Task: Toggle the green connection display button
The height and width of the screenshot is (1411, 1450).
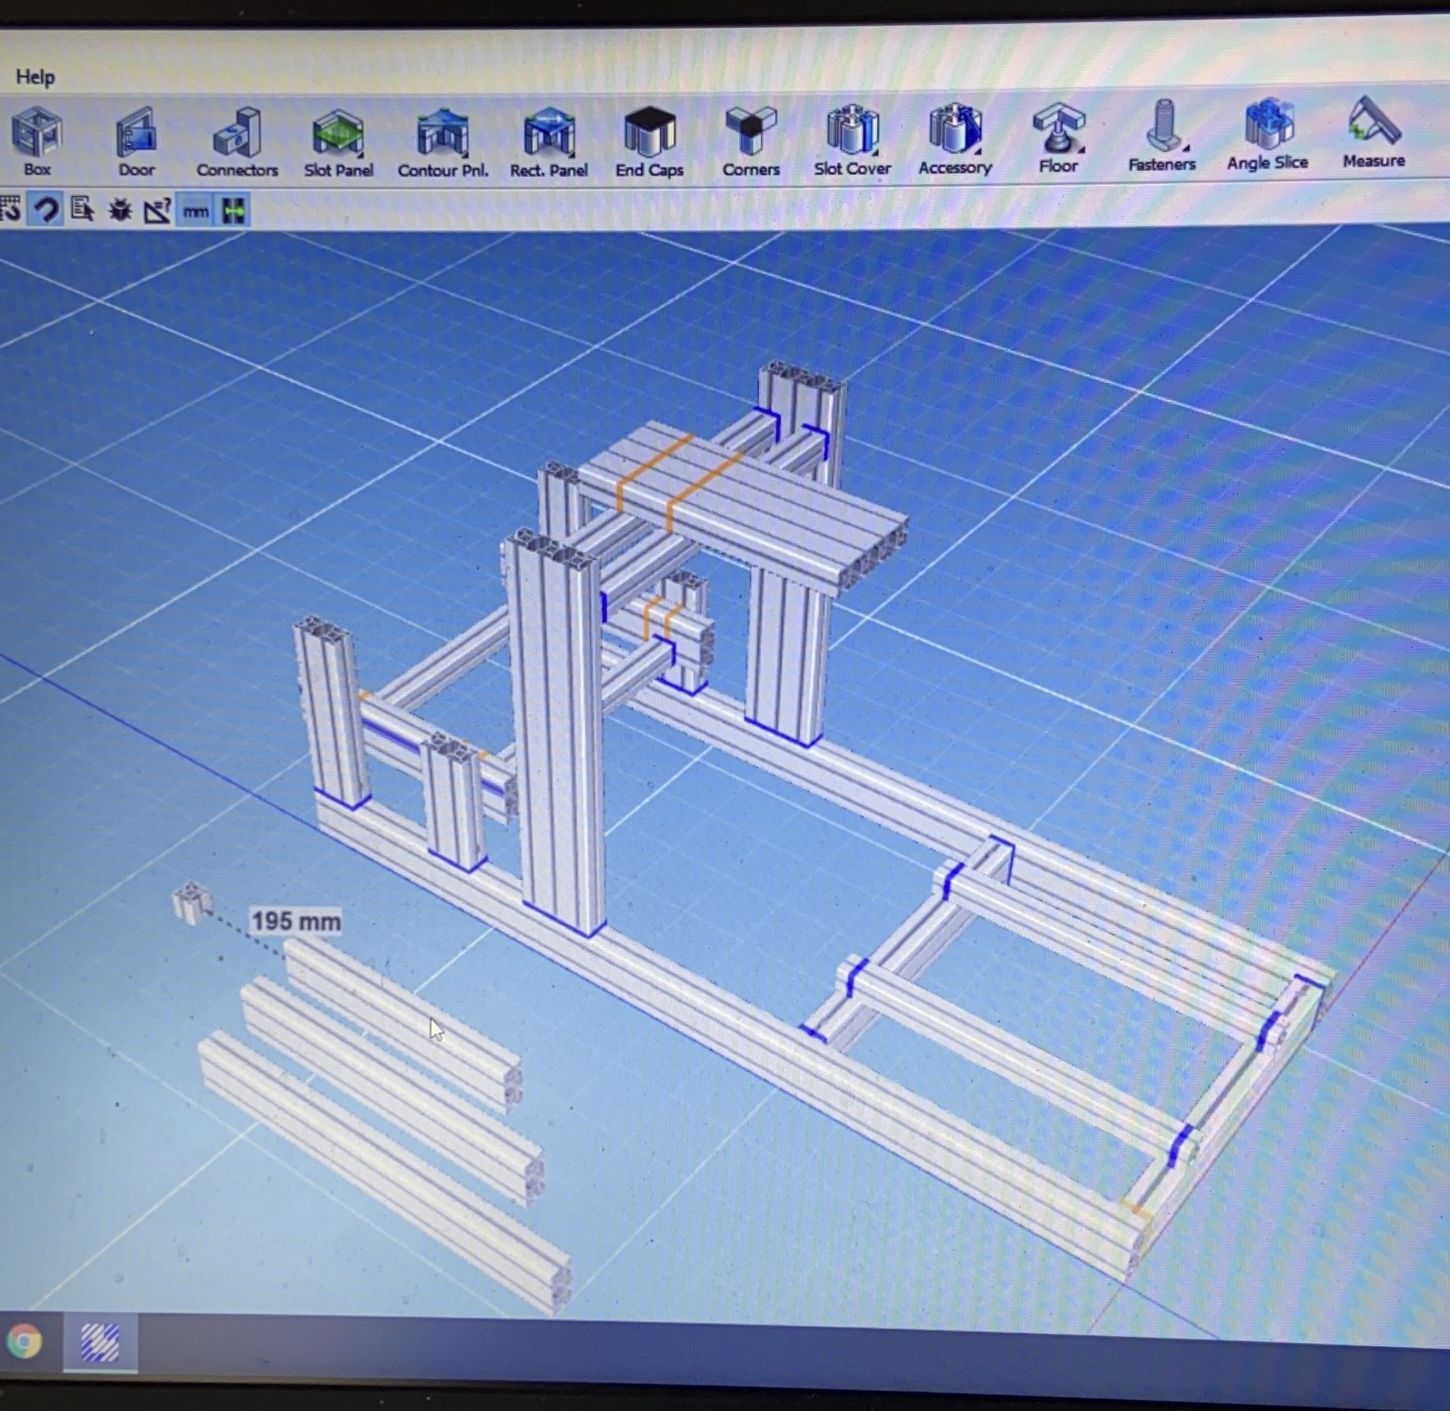Action: (x=234, y=212)
